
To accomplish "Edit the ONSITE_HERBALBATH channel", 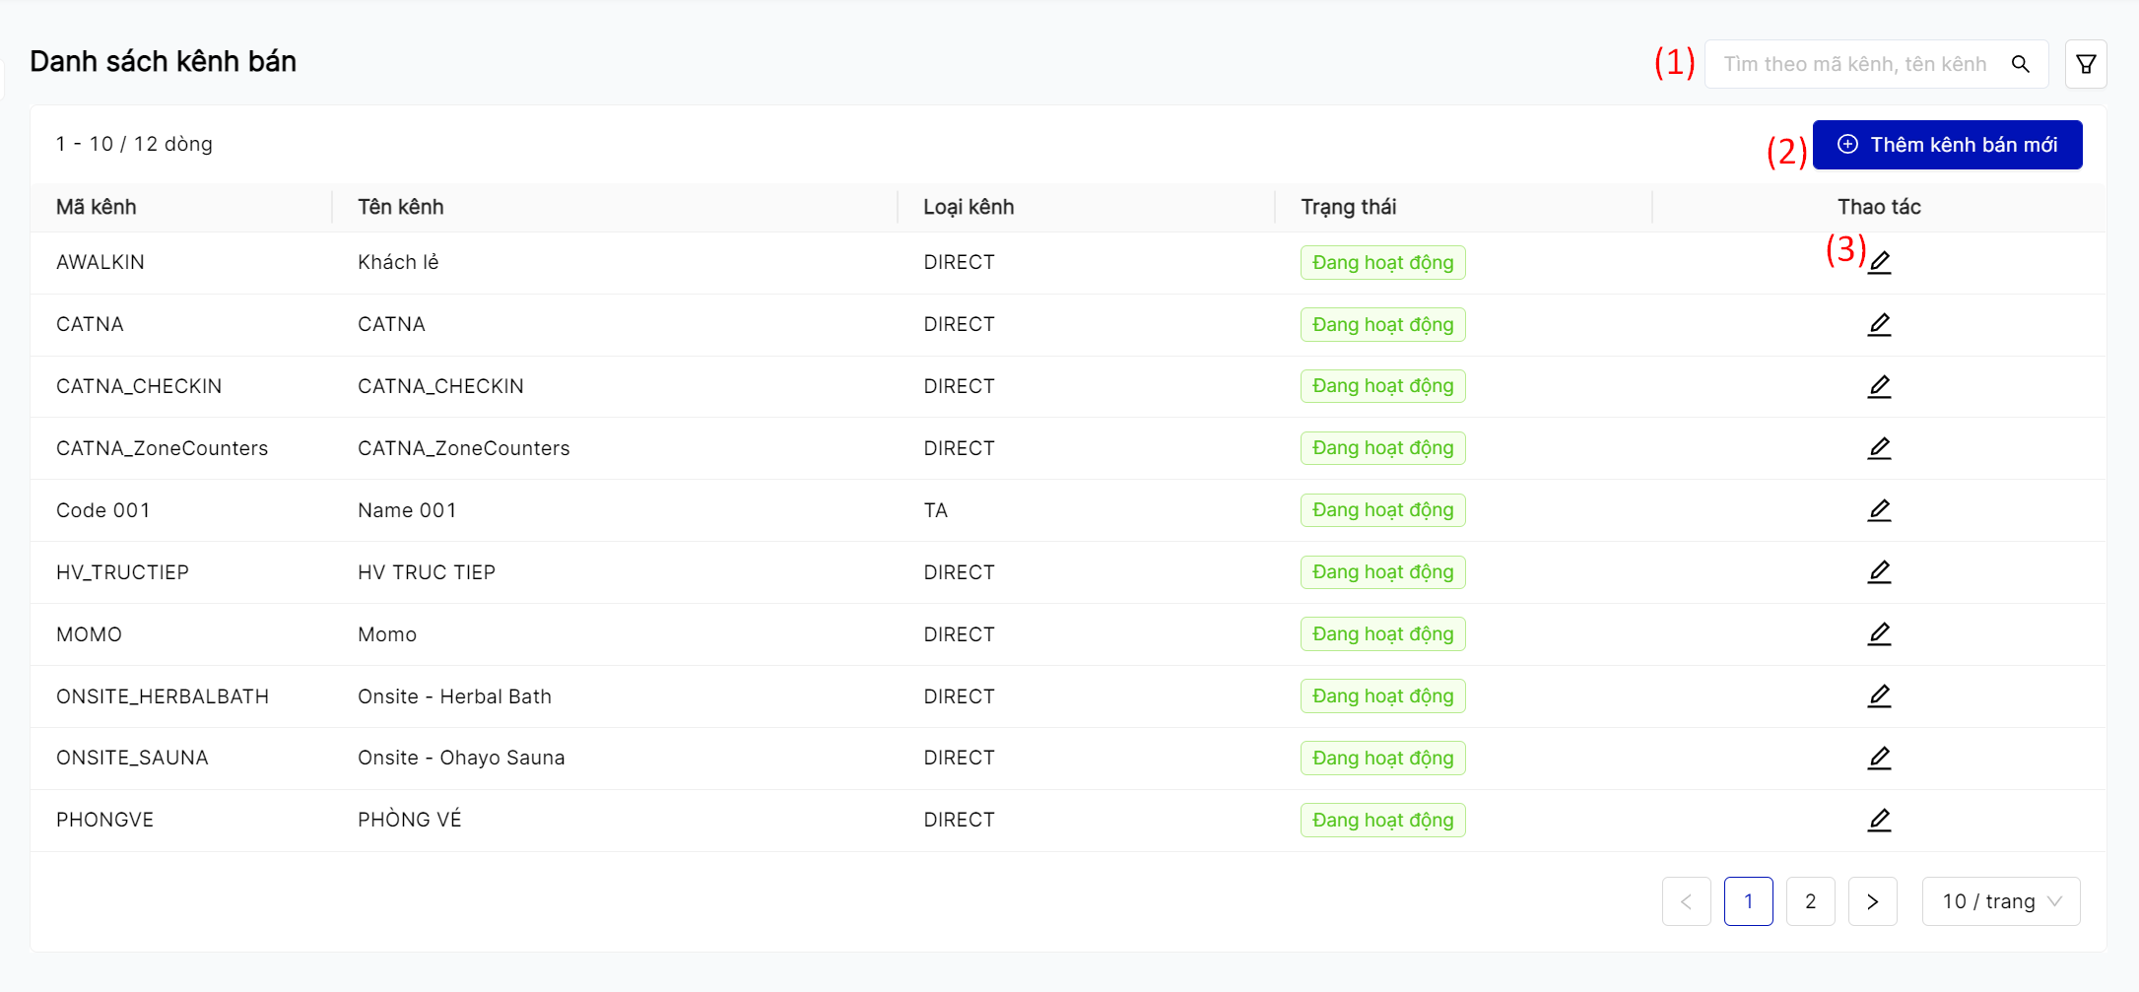I will click(x=1879, y=696).
